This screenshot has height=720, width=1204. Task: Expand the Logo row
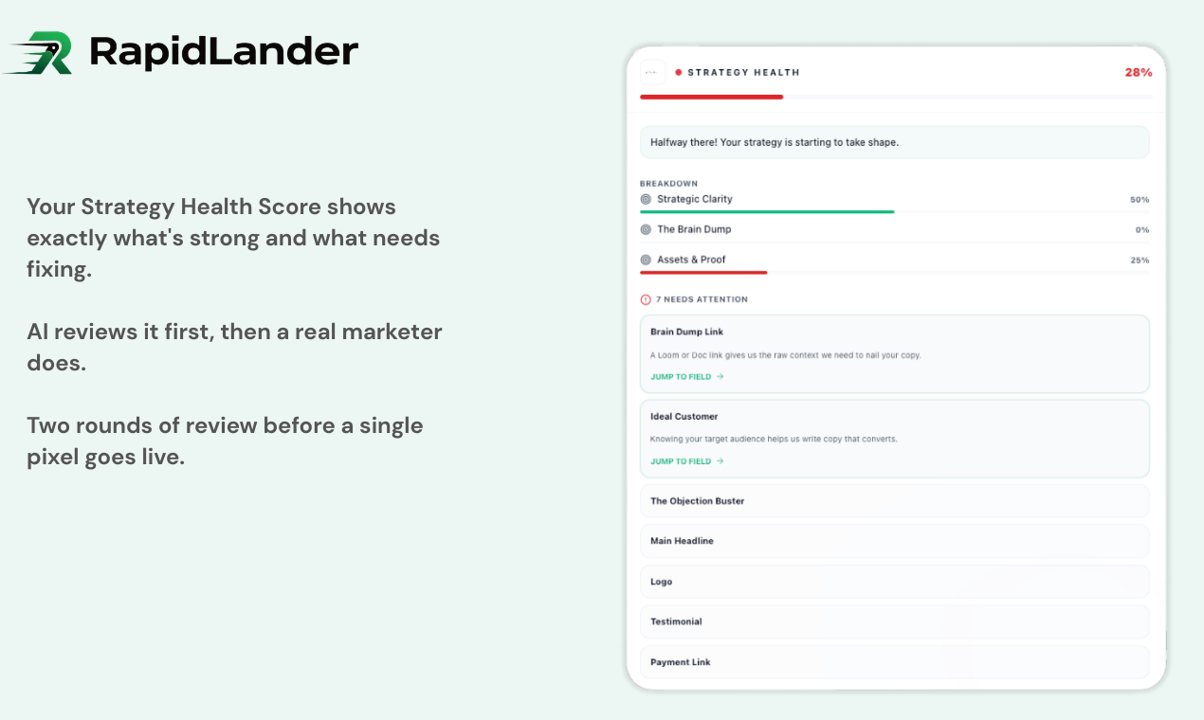894,582
